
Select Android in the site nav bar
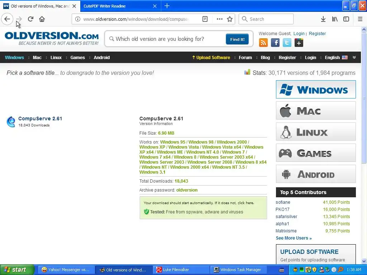click(x=101, y=58)
